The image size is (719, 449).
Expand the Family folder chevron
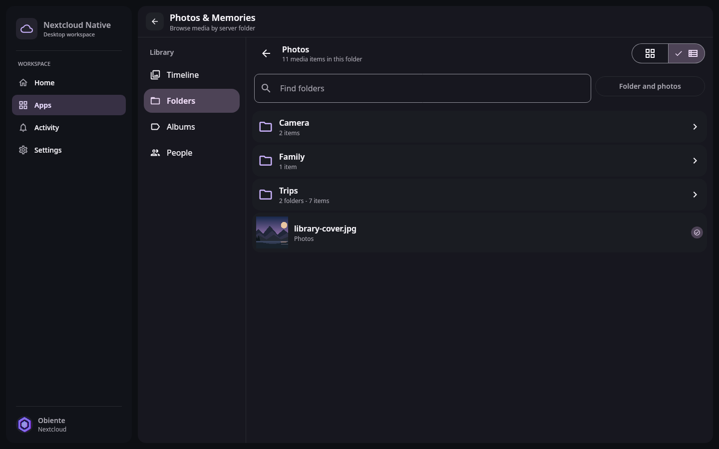[x=695, y=161]
